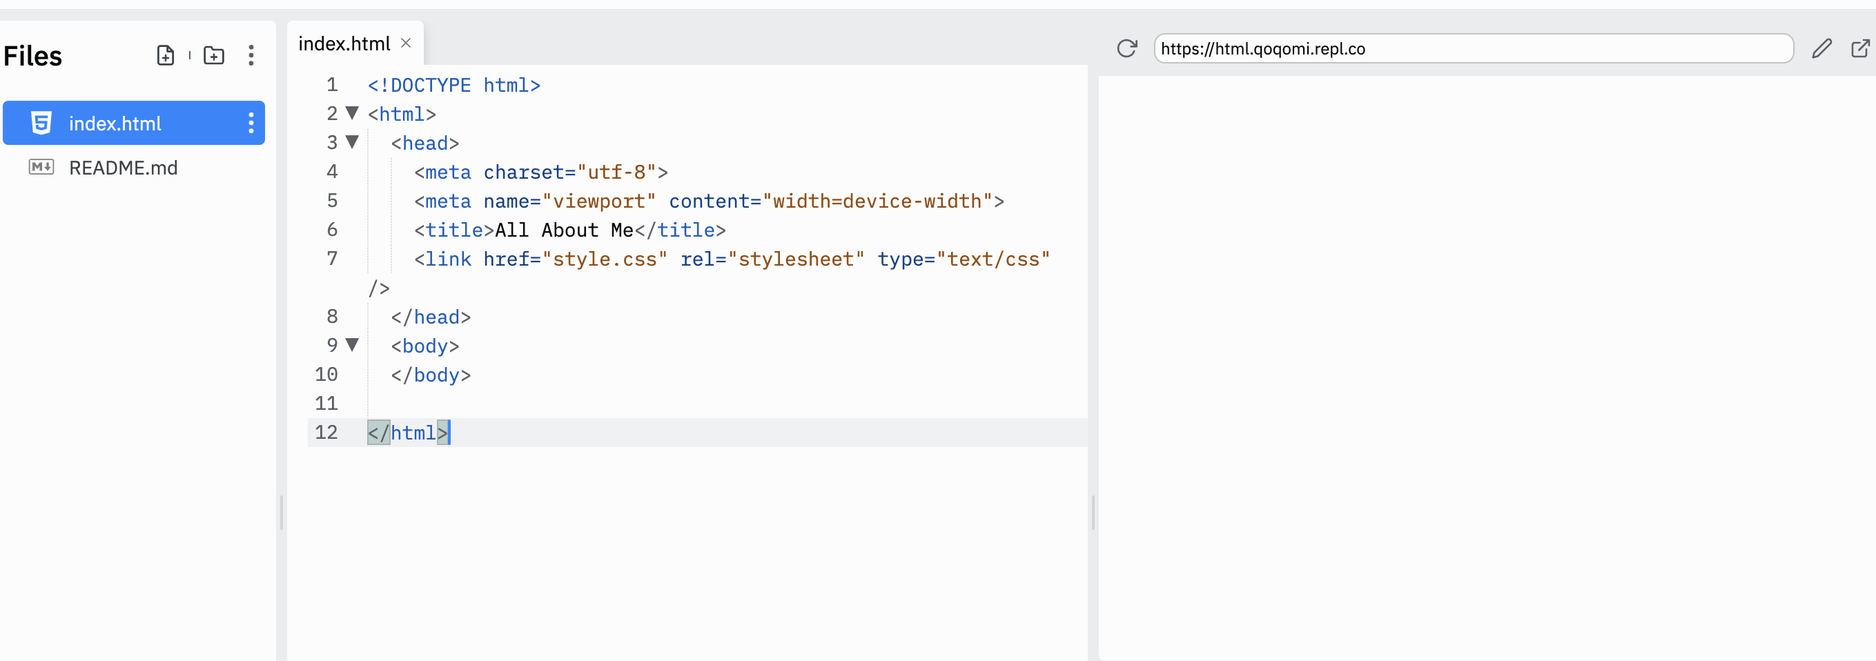Click the HTML5 icon beside index.html
This screenshot has width=1876, height=661.
coord(41,122)
